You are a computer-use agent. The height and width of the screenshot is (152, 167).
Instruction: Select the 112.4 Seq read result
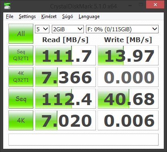[x=65, y=99]
